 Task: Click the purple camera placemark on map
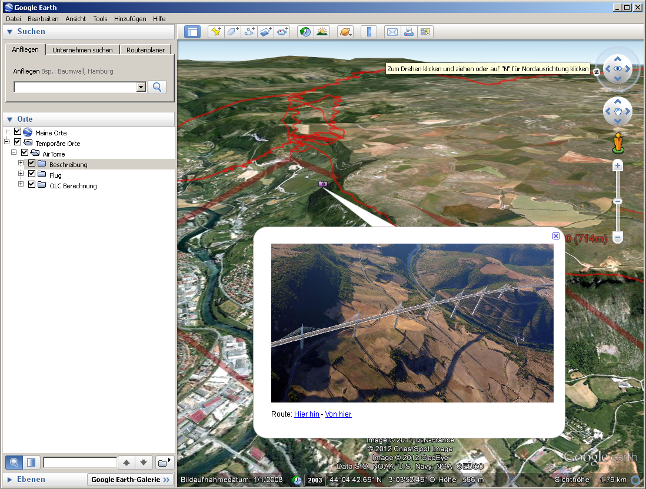pyautogui.click(x=322, y=184)
